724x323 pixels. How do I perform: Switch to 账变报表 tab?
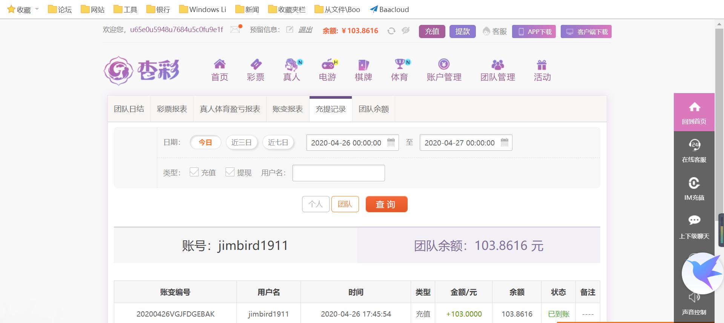[x=288, y=109]
